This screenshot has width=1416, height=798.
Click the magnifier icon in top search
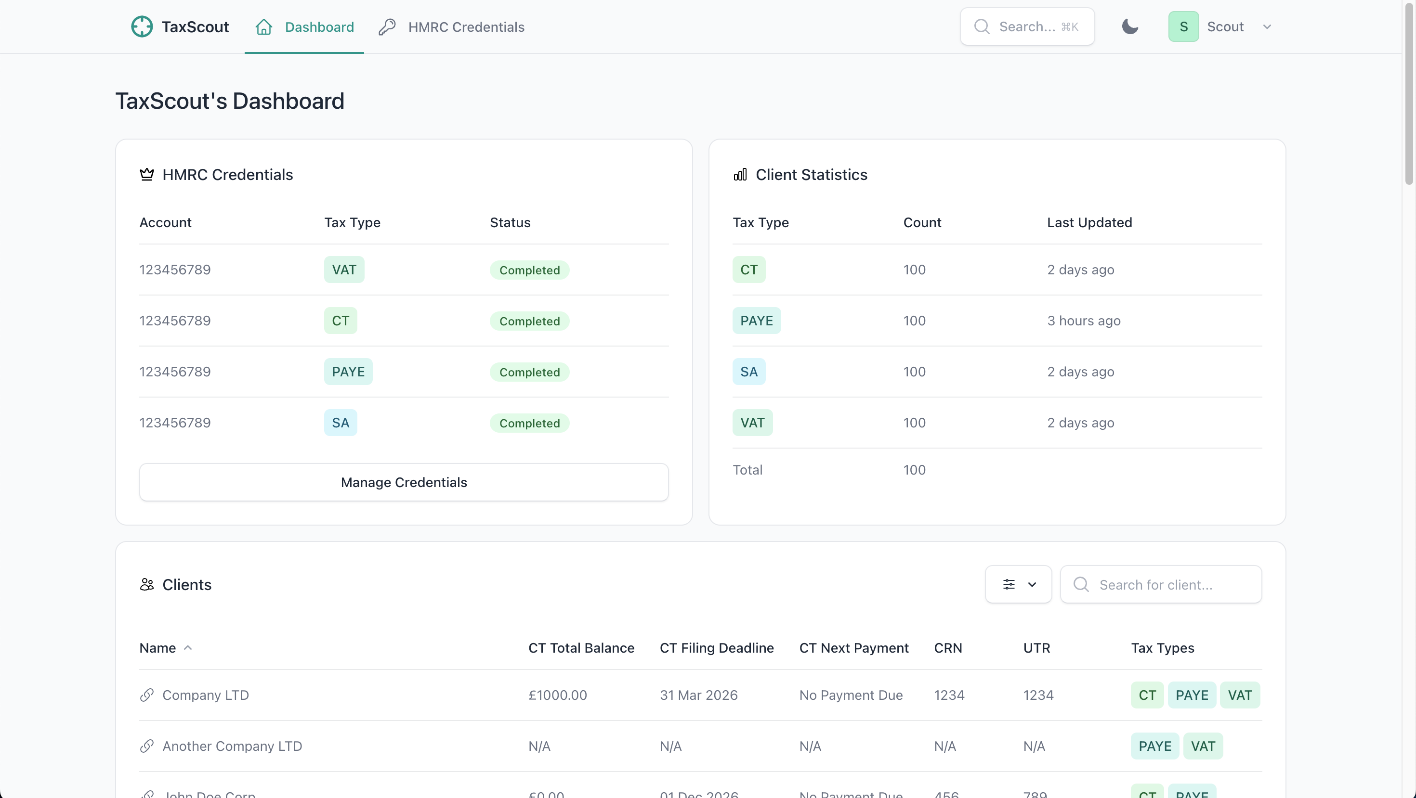(x=982, y=26)
